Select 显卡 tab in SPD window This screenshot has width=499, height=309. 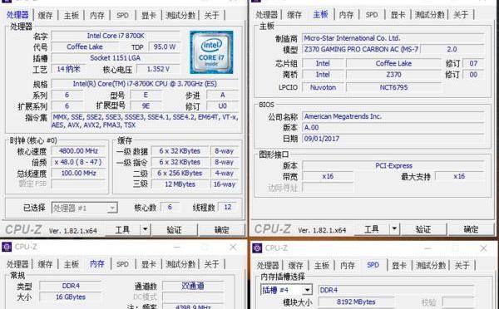(399, 265)
